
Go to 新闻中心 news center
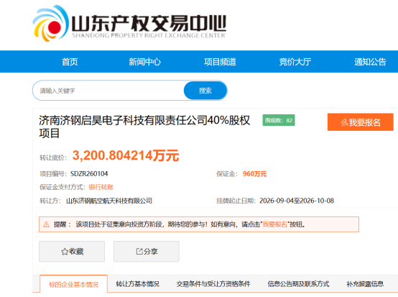click(144, 62)
